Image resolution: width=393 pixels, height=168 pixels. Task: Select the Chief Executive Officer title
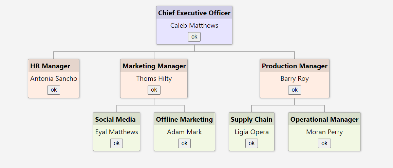(194, 13)
